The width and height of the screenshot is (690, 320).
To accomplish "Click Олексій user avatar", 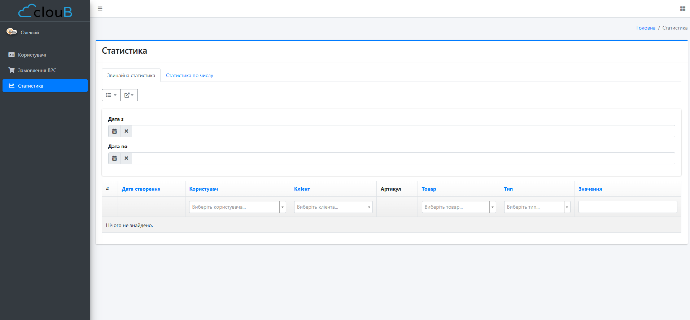I will (x=12, y=32).
